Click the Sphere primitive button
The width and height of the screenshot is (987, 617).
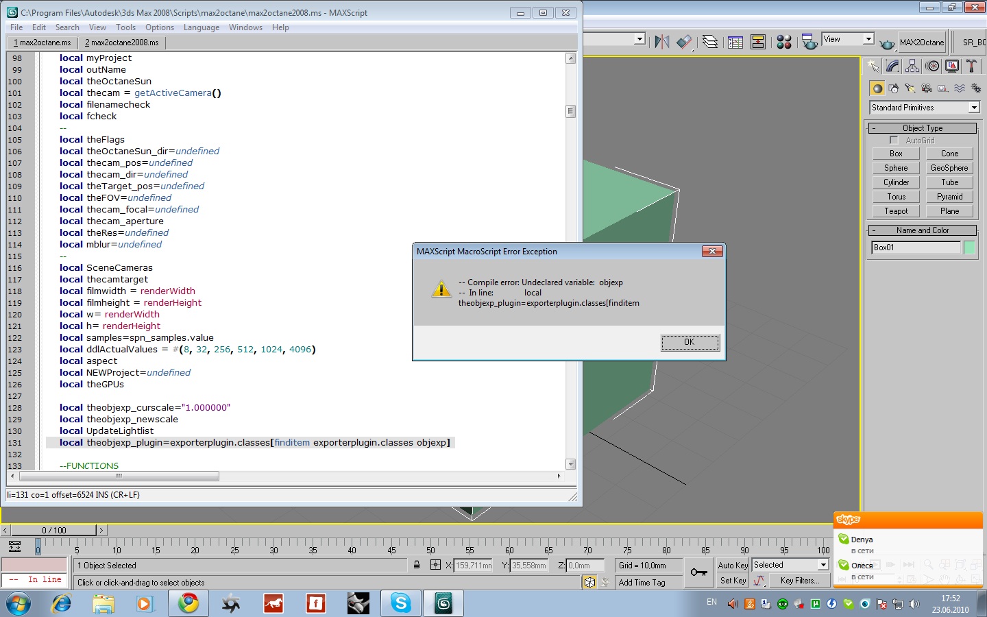click(896, 168)
